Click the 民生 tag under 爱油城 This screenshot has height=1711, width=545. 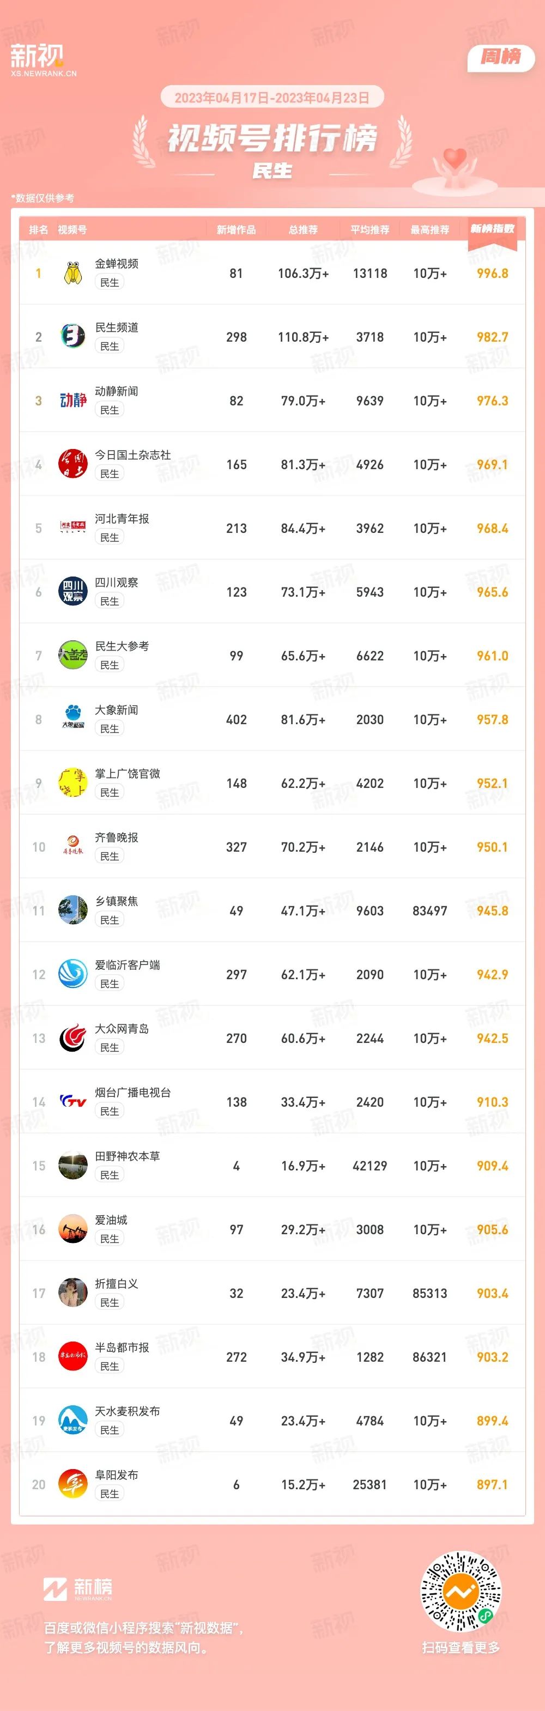[x=110, y=1239]
